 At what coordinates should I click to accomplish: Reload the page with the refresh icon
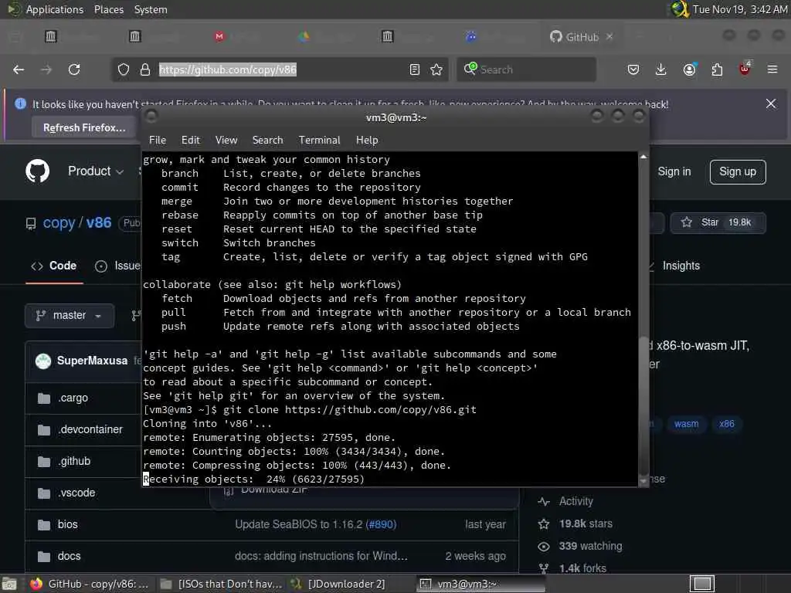click(x=74, y=69)
